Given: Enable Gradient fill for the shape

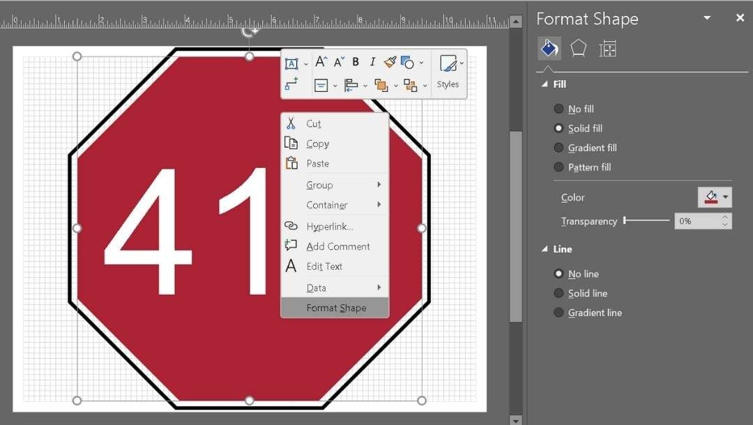Looking at the screenshot, I should [x=558, y=148].
